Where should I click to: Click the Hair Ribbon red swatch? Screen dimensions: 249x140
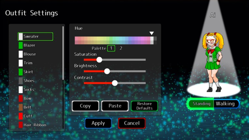[x=21, y=125]
